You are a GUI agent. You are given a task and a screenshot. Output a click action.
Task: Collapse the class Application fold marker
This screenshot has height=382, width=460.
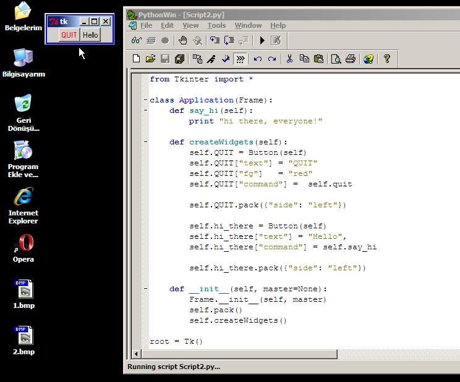click(145, 100)
